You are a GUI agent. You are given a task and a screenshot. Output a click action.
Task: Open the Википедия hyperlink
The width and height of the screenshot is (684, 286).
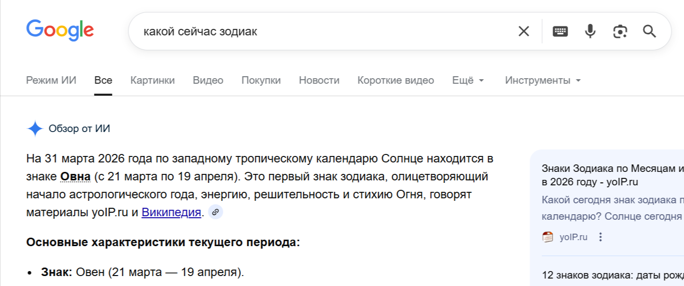click(171, 212)
